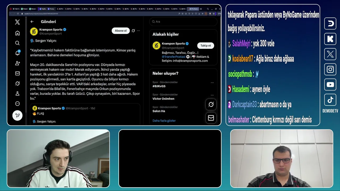
Task: Switch to the Trendyol browser tab
Action: pos(51,9)
